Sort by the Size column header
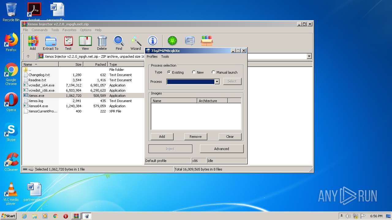Viewport: 392px width, 220px height. [71, 64]
